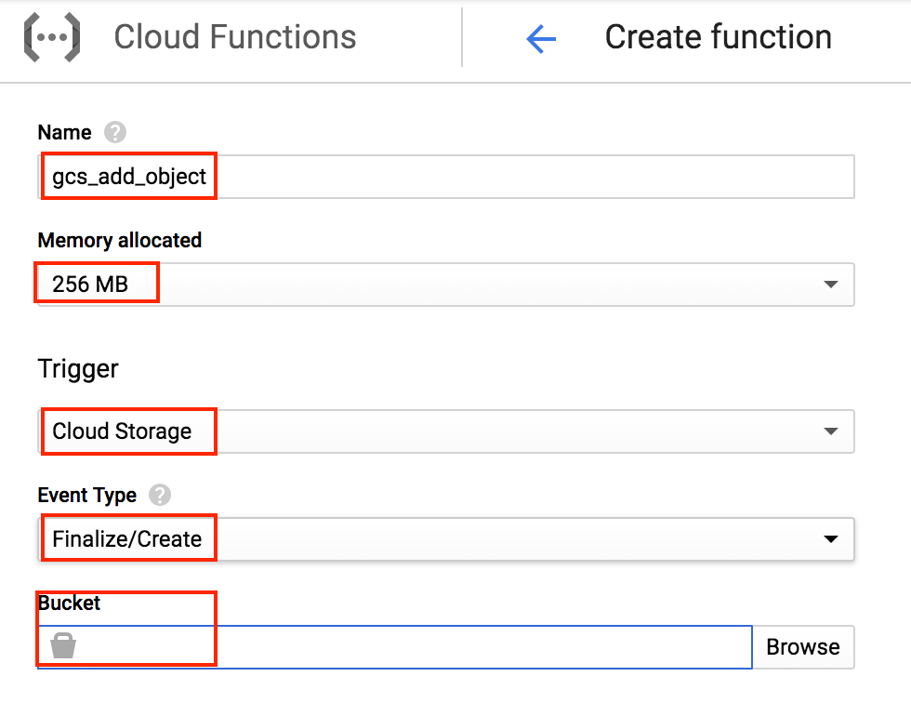Click the Cloud Functions menu title
Screen dimensions: 911x703
click(x=234, y=37)
